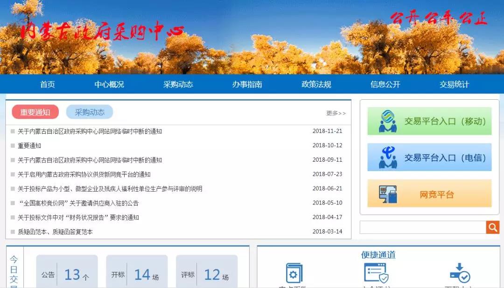Click the 内蒙古政府采购中心 banner title
The height and width of the screenshot is (288, 504).
[x=102, y=32]
